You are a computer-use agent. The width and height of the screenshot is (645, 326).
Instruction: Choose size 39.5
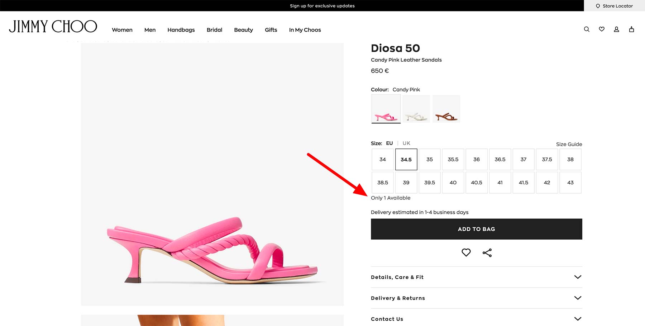click(x=429, y=183)
